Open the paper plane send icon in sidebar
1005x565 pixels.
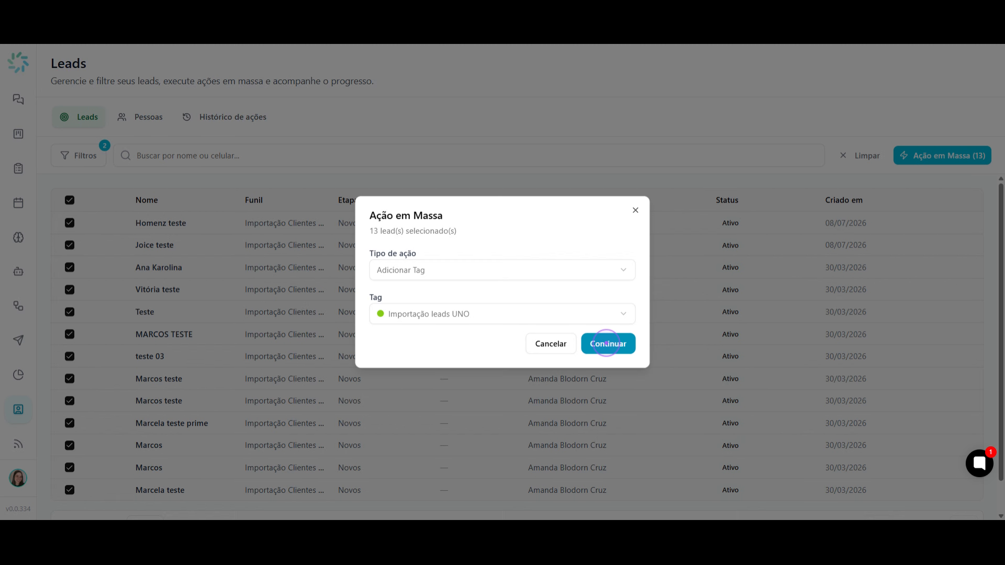18,341
